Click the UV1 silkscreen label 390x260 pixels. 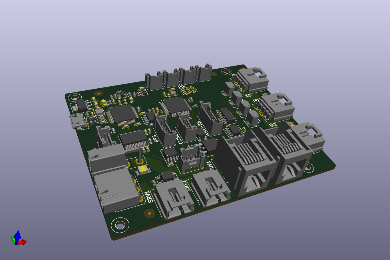pyautogui.click(x=210, y=165)
